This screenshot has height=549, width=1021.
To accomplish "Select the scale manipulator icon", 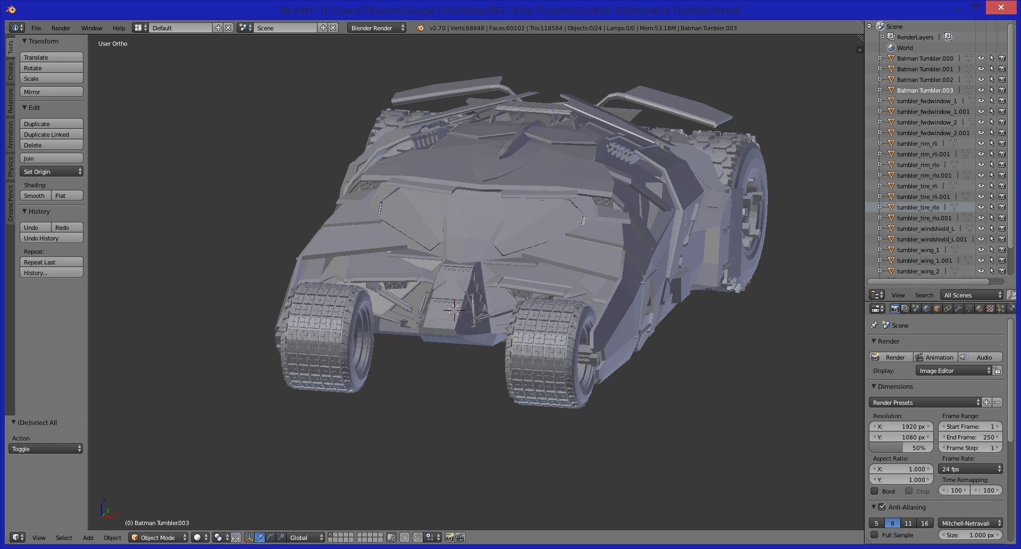I will [281, 537].
